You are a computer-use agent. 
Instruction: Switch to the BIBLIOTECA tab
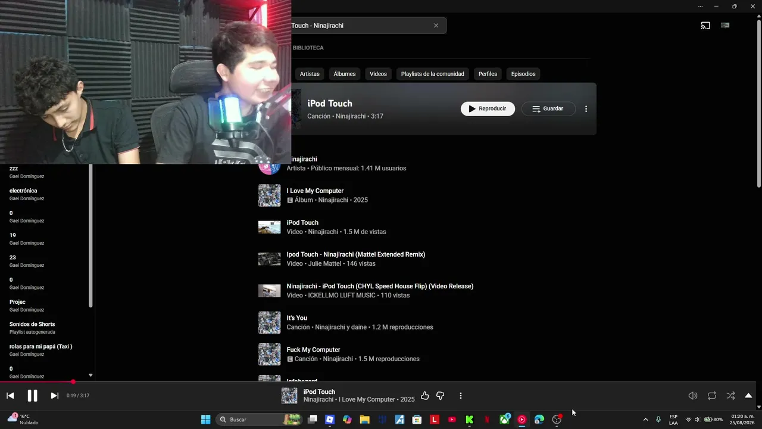[308, 48]
